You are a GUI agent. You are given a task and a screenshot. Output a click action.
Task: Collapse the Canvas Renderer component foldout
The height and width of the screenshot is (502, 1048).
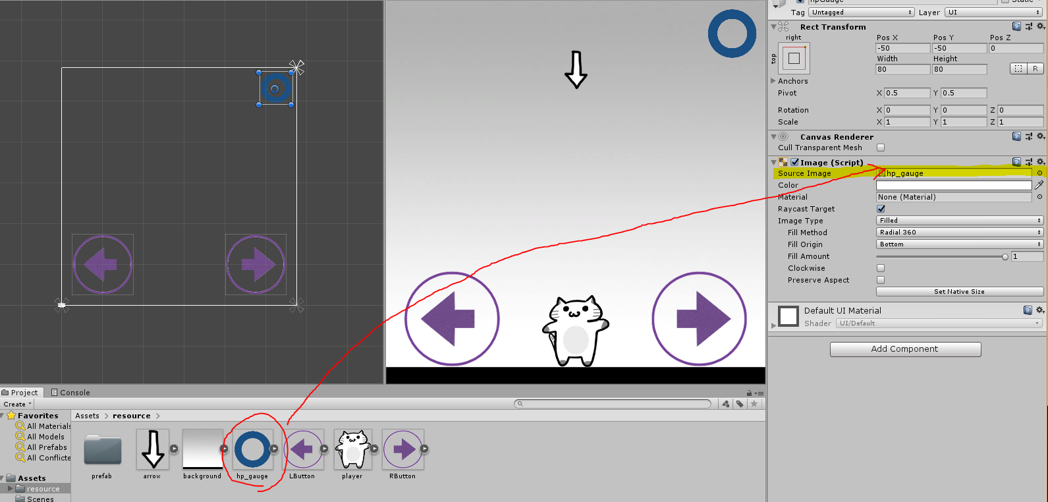click(773, 137)
